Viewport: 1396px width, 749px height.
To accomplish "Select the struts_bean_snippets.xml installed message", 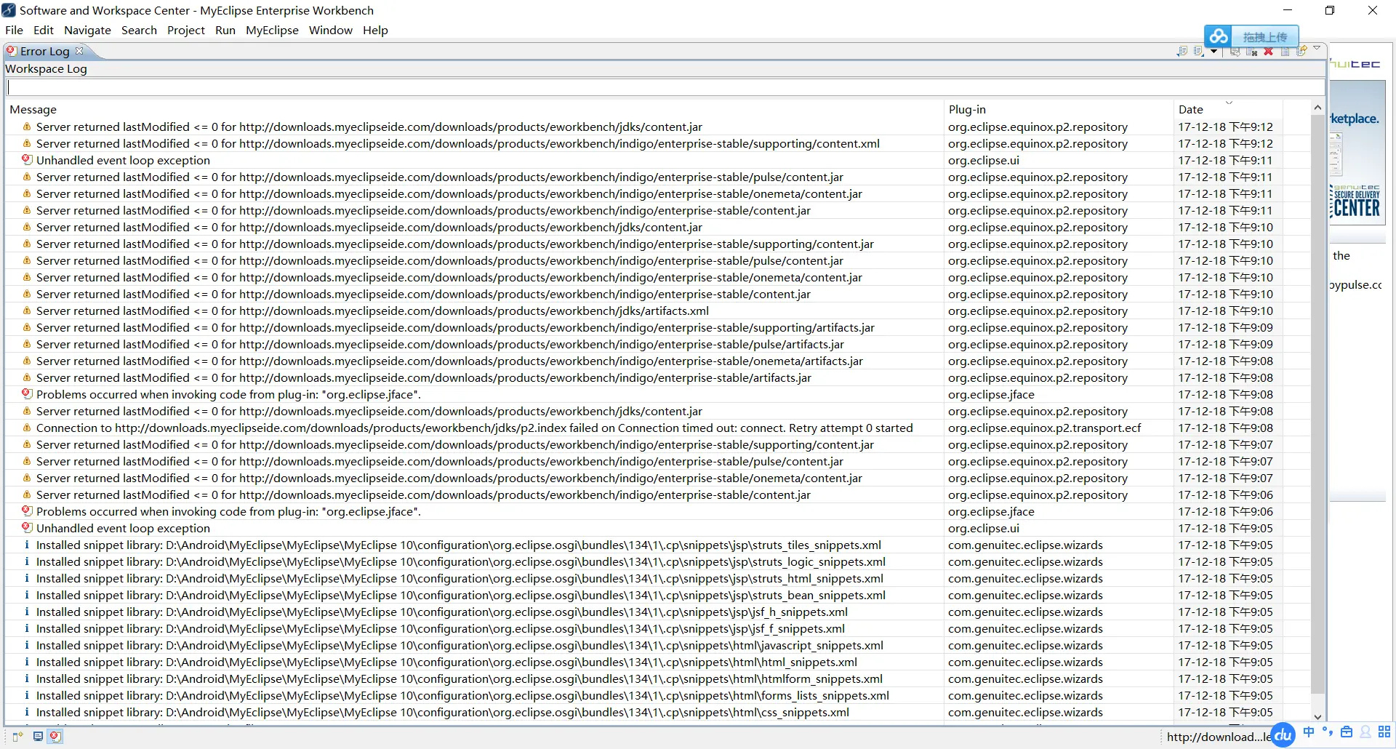I will pos(461,595).
